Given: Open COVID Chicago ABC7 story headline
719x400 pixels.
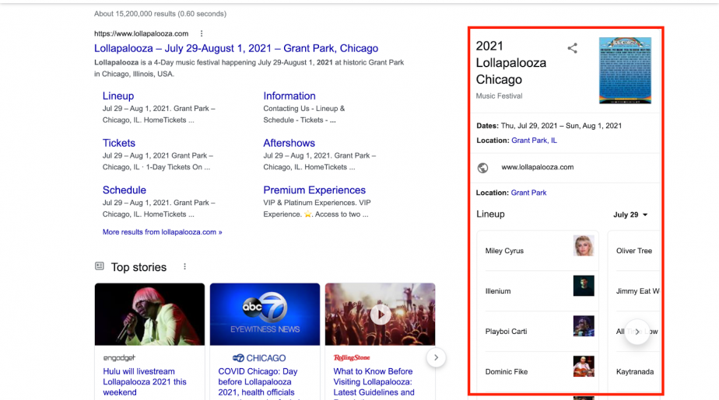Looking at the screenshot, I should point(258,381).
